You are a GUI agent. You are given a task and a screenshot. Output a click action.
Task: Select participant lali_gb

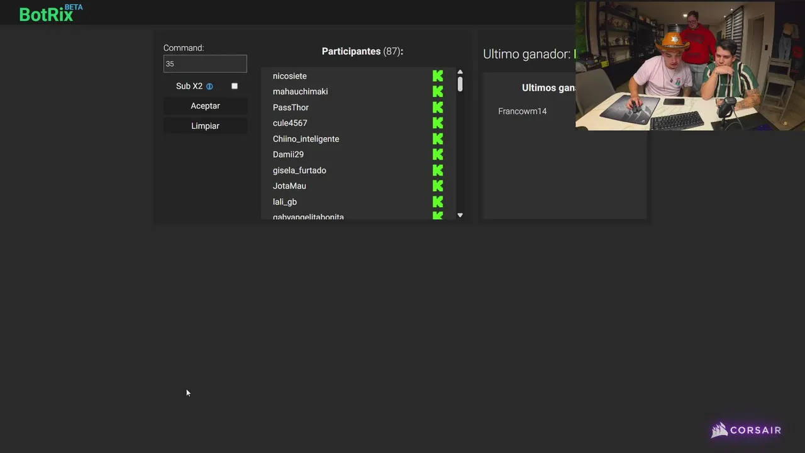tap(285, 202)
